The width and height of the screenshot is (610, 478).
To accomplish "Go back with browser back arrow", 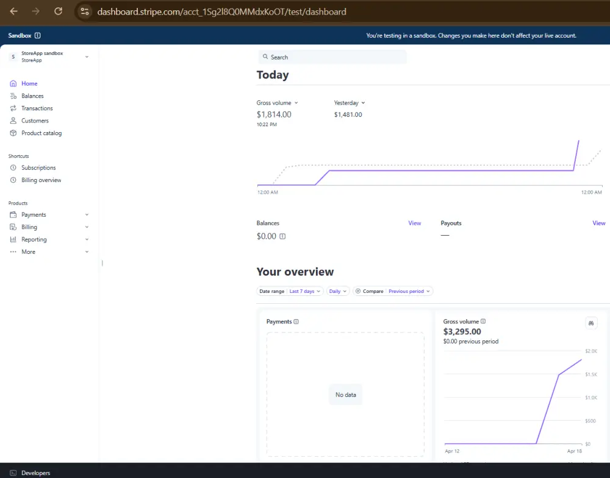I will click(x=14, y=11).
